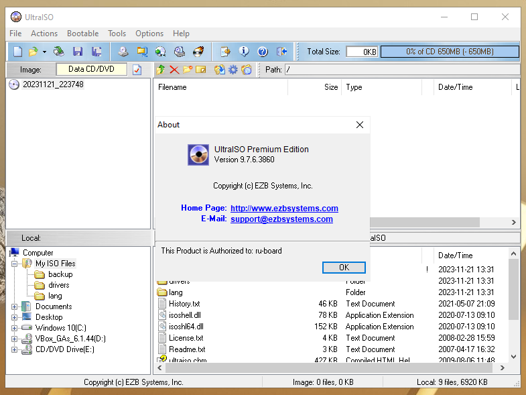Click the Make CD/DVD Image icon
The image size is (526, 395).
click(123, 52)
